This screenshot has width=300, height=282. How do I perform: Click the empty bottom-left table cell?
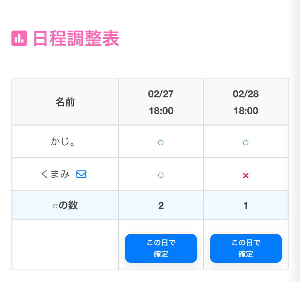65,244
